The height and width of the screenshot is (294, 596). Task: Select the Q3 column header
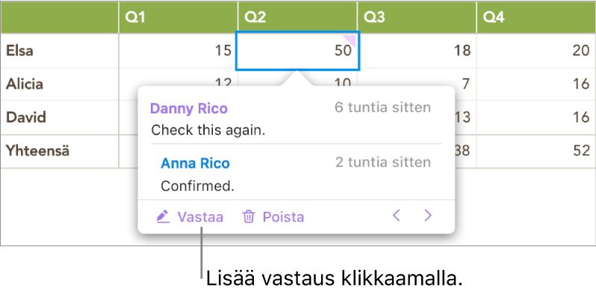point(417,17)
